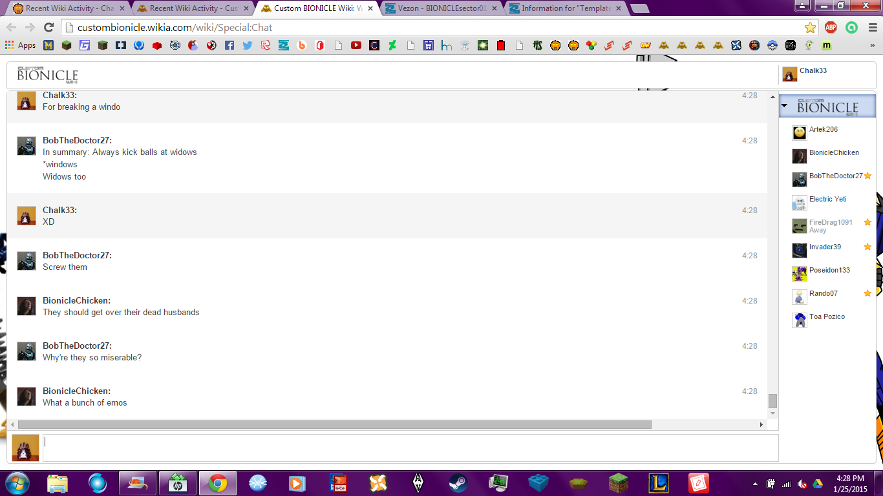Click the 'XD' message from Chalk33
The height and width of the screenshot is (496, 883).
(48, 222)
